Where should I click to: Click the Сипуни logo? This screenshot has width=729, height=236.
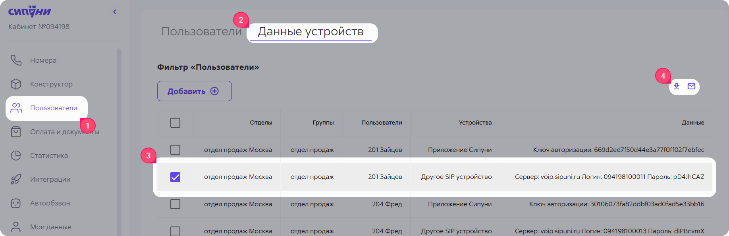tap(30, 12)
